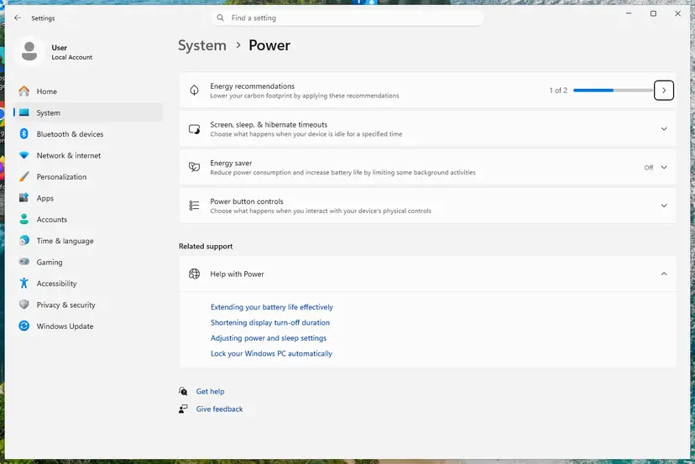The height and width of the screenshot is (464, 695).
Task: Click the Home house icon
Action: coord(24,91)
